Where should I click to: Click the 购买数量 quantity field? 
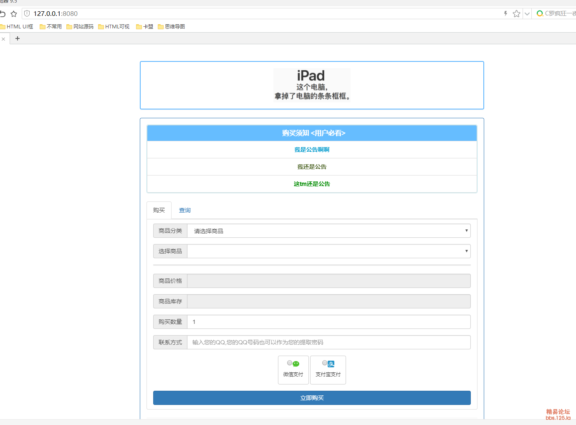328,322
